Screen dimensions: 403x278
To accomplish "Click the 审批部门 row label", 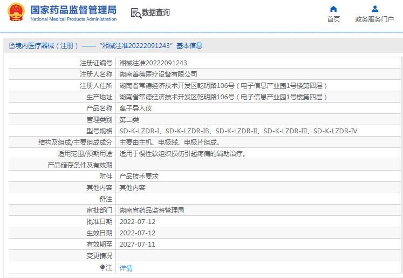I will point(99,211).
